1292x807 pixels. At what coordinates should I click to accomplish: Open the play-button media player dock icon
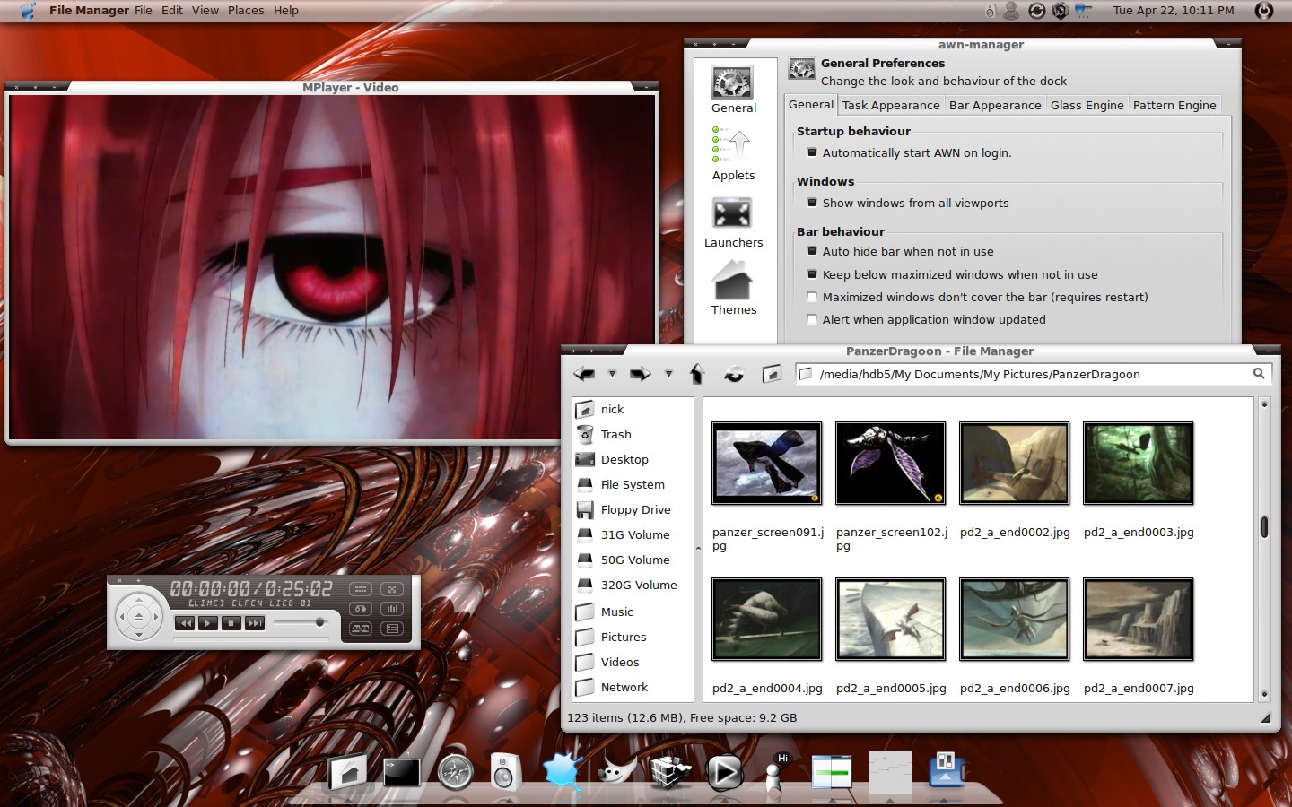[724, 772]
